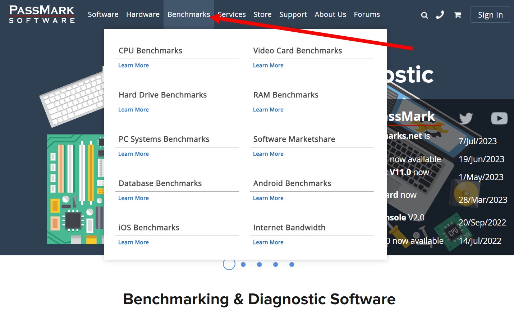Image resolution: width=514 pixels, height=310 pixels.
Task: Click the PassMark Software logo
Action: 42,14
